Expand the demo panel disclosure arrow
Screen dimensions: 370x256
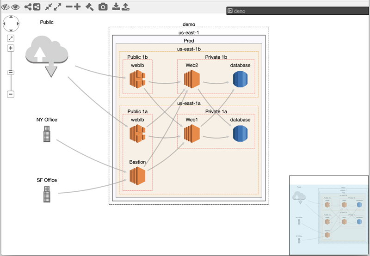[x=230, y=11]
